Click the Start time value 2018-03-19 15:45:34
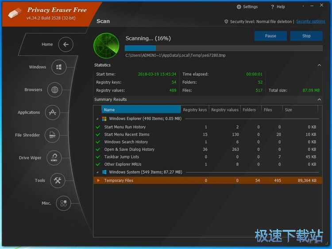 pos(157,74)
